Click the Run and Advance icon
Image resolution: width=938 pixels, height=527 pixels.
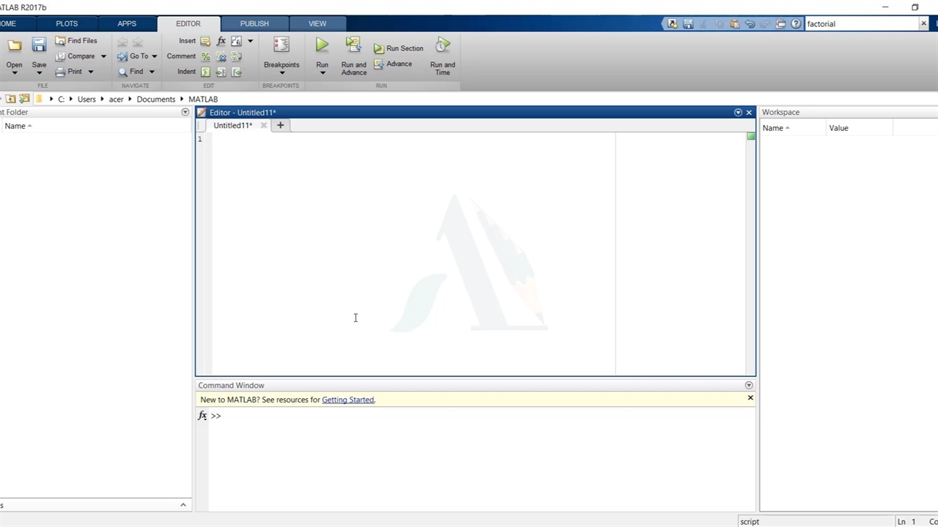coord(353,45)
